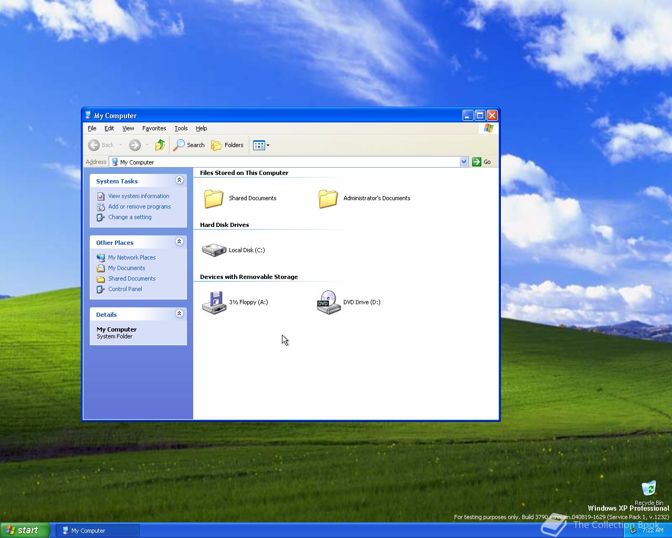This screenshot has height=538, width=672.
Task: Click Change a setting link
Action: [130, 217]
